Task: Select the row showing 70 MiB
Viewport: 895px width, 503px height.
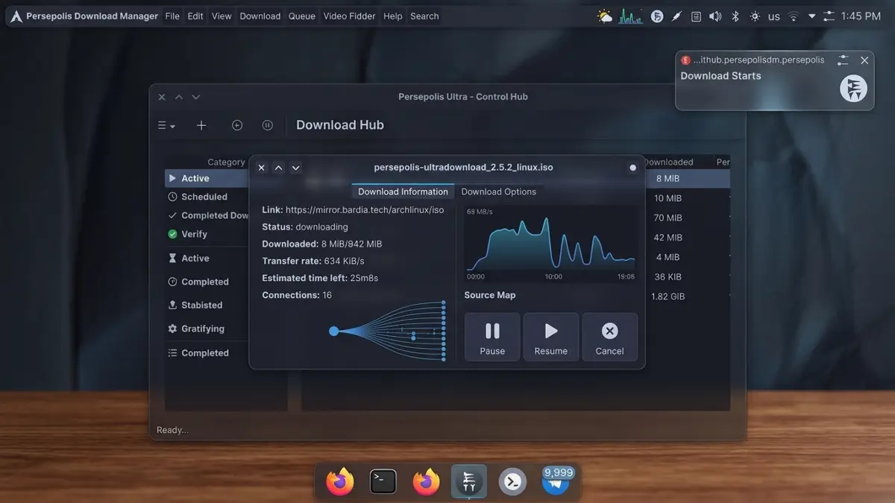Action: pyautogui.click(x=668, y=218)
